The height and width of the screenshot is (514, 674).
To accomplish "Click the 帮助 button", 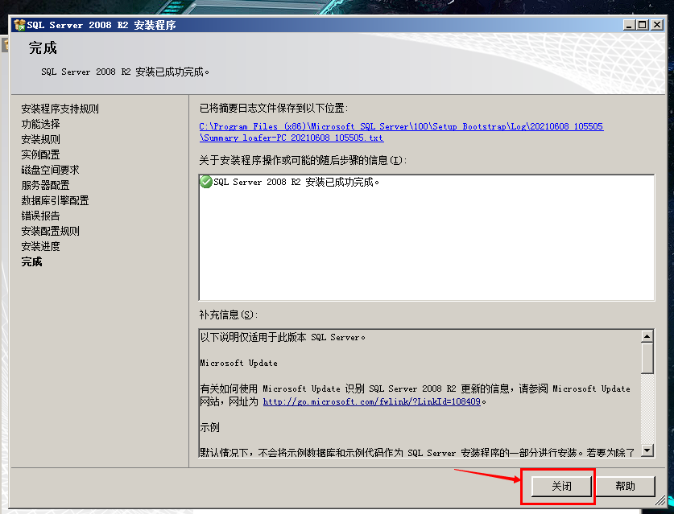I will pos(625,486).
